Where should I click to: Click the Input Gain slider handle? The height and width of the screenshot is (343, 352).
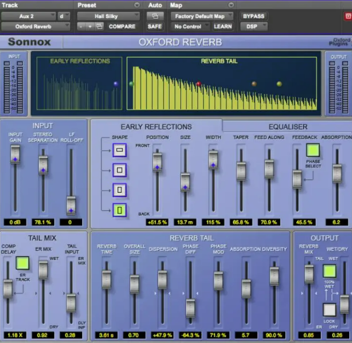pos(15,154)
